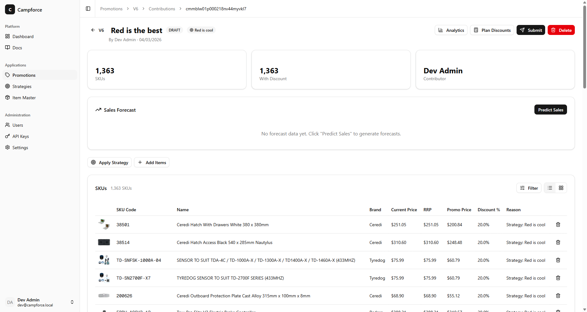Click the Sales Forecast trend icon
Viewport: 587px width, 312px height.
tap(98, 110)
